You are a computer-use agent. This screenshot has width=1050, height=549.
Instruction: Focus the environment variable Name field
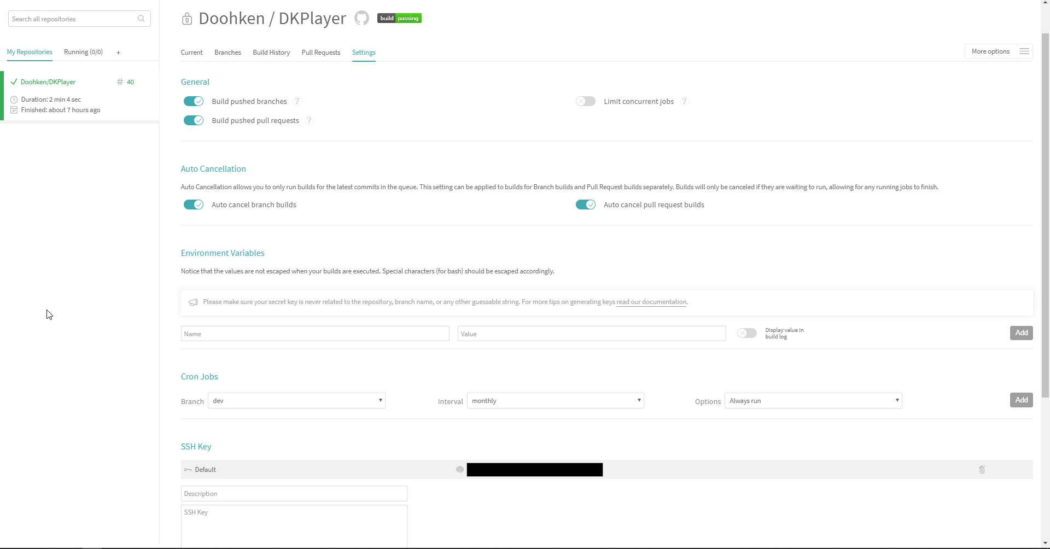(315, 334)
